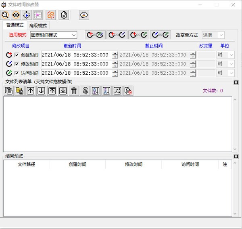The image size is (242, 229).
Task: Click the trash can delete file icon
Action: pyautogui.click(x=74, y=91)
